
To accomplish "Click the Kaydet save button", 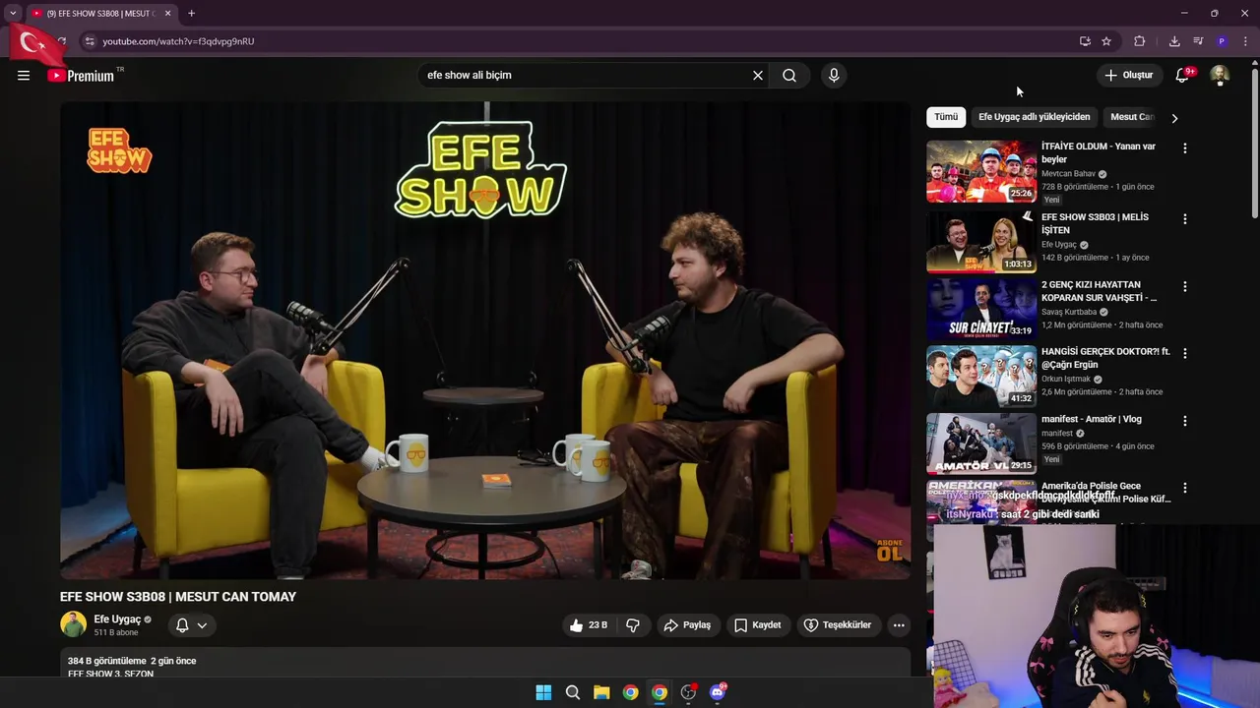I will click(757, 625).
